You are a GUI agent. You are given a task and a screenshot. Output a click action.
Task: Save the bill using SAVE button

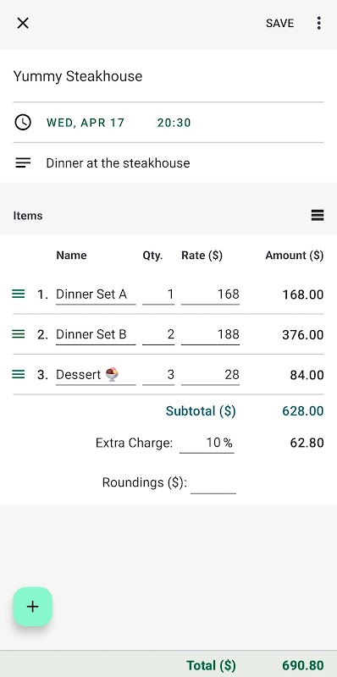click(279, 23)
